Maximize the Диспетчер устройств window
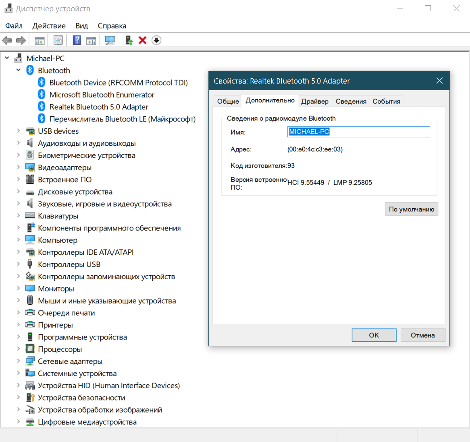Image resolution: width=470 pixels, height=442 pixels. (428, 8)
